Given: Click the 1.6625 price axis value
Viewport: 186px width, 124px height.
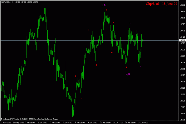Looking at the screenshot, I should 182,12.
